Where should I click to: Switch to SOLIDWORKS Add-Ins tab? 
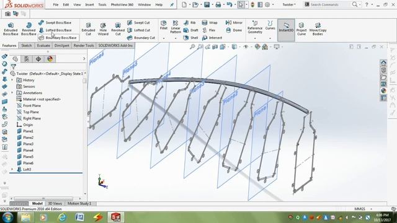point(115,45)
